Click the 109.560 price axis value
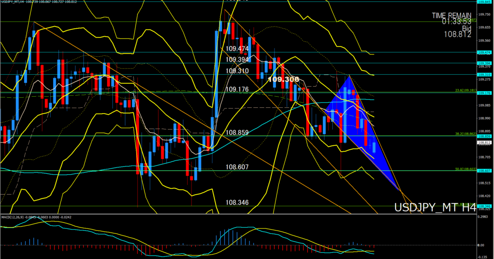 click(484, 40)
